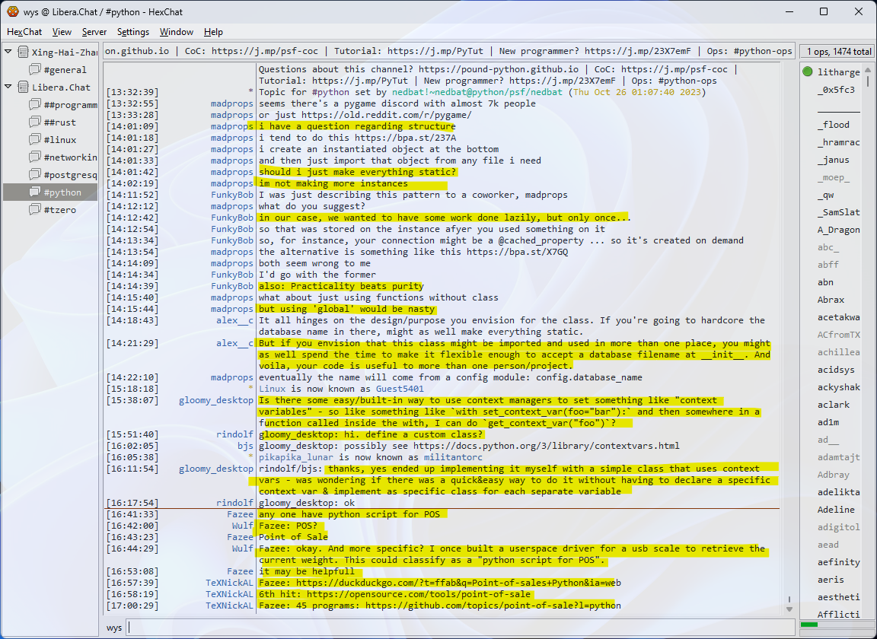Click the chat bubble icon for ##rust
This screenshot has width=877, height=639.
34,122
